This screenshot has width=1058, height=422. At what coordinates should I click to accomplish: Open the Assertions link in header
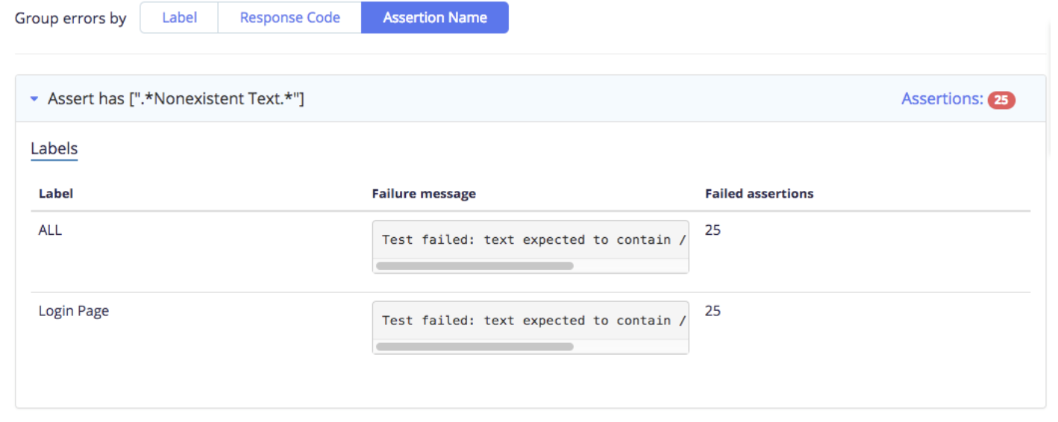coord(942,98)
